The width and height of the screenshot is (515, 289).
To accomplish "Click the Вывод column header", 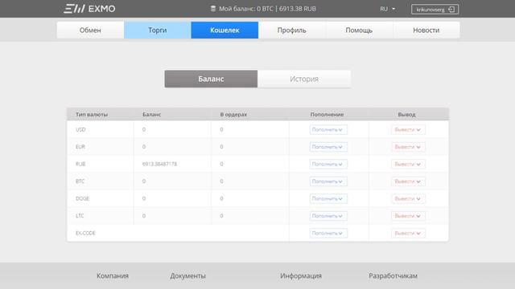I will point(406,115).
